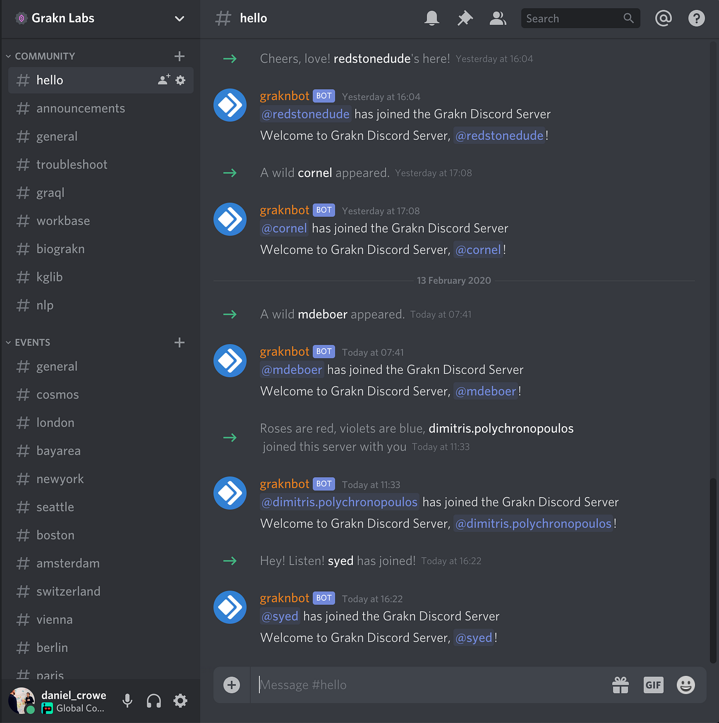Image resolution: width=719 pixels, height=723 pixels.
Task: Collapse the EVENTS category
Action: point(29,343)
